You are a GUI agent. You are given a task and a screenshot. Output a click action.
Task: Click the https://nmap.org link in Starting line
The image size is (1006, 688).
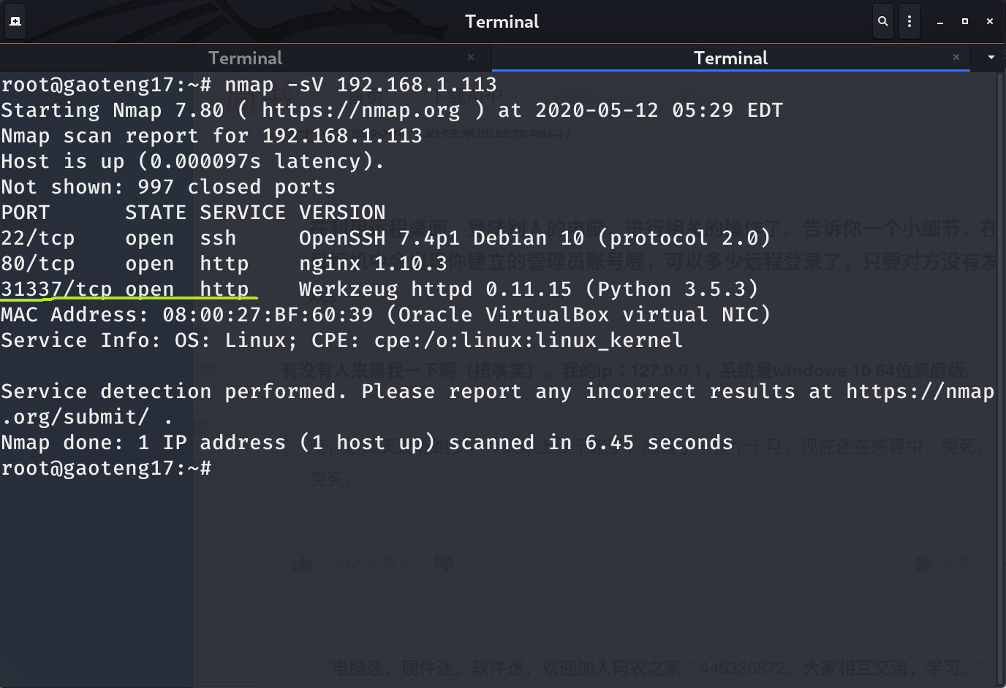[361, 110]
